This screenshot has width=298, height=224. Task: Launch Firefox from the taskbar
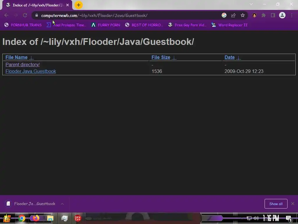pyautogui.click(x=36, y=218)
